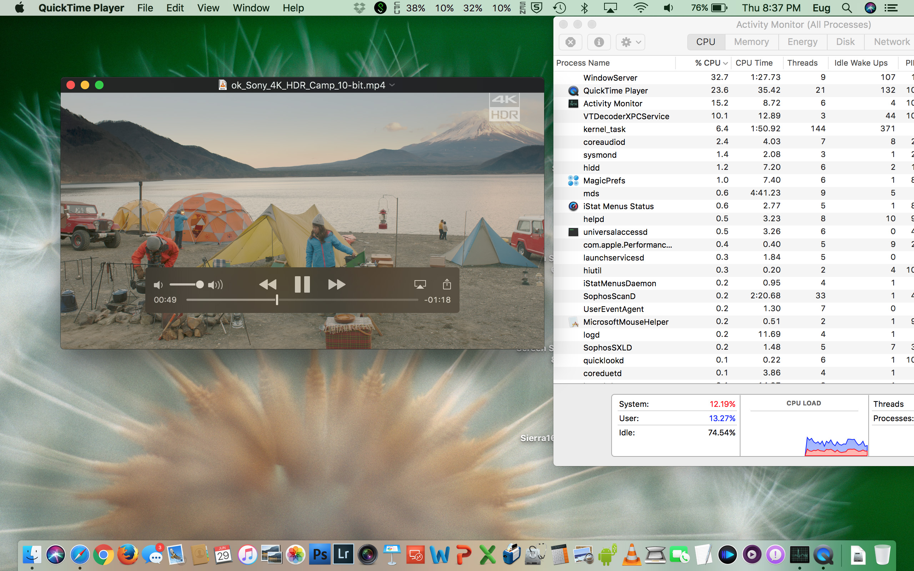Screen dimensions: 914x571
Task: Click the fast-forward button in QuickTime
Action: tap(336, 284)
